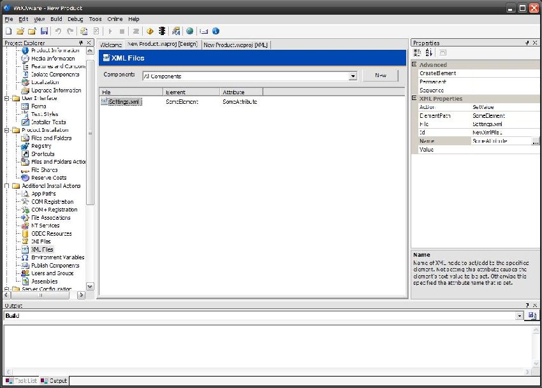Sort by the File column header

131,92
